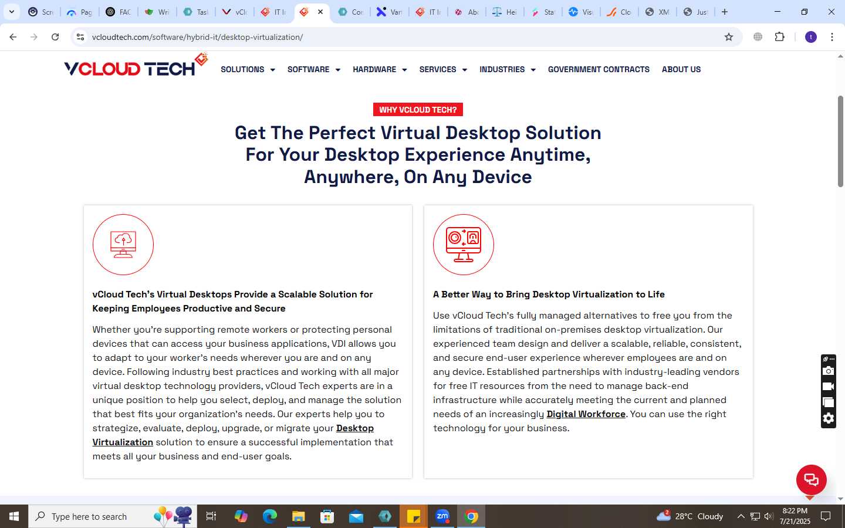Go back to previous page
The image size is (845, 528).
pos(13,37)
